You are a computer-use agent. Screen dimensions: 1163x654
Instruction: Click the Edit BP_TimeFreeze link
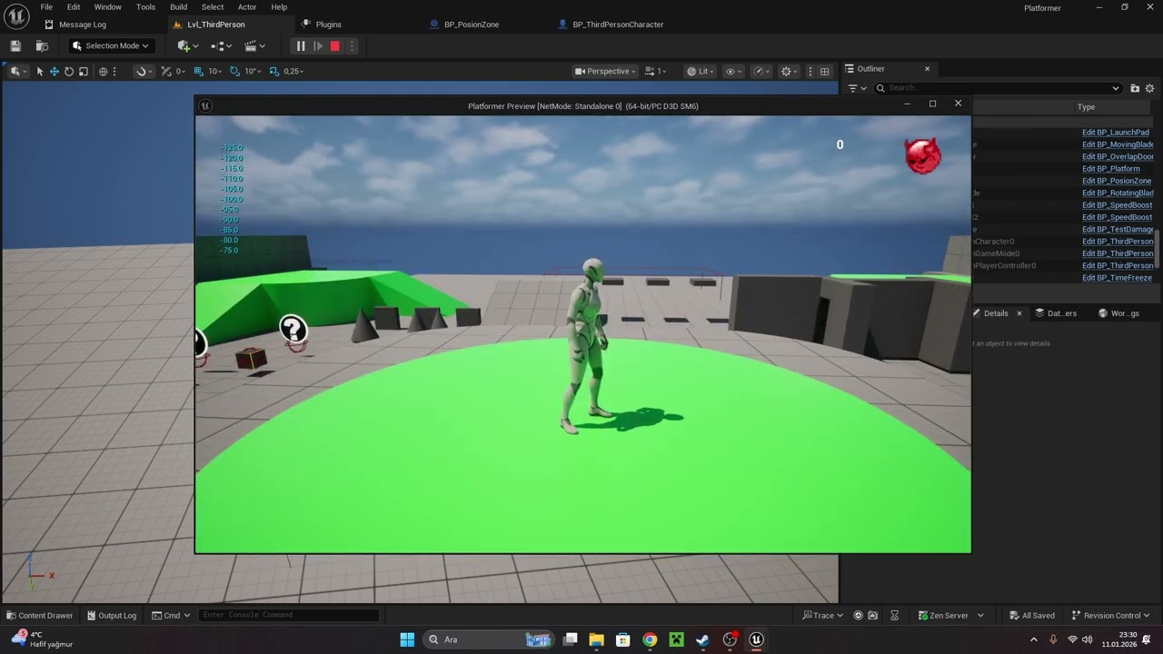1117,278
